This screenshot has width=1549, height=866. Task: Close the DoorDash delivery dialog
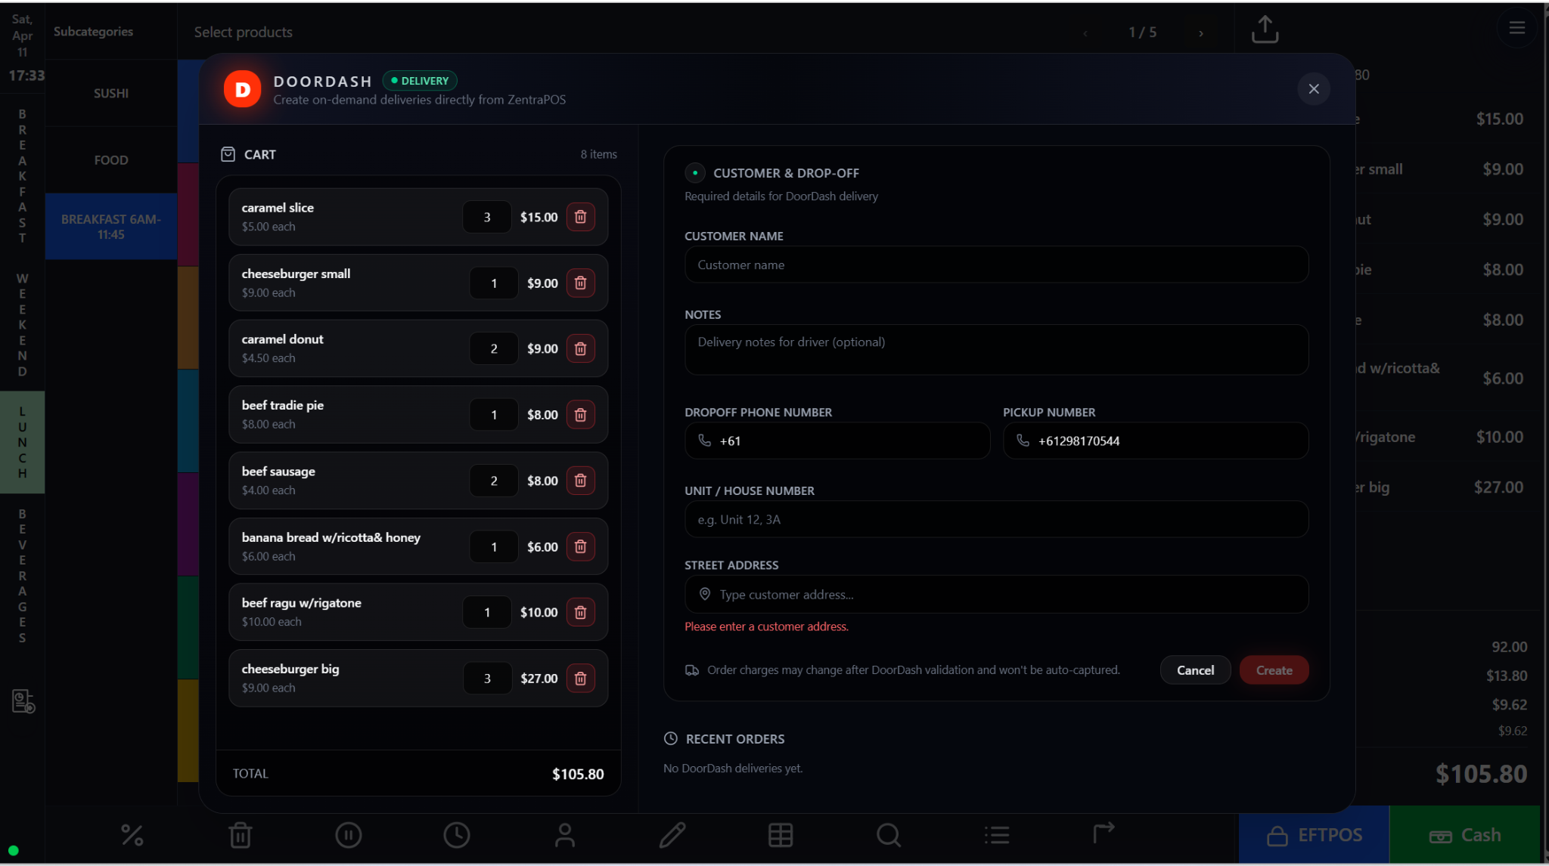pyautogui.click(x=1314, y=89)
